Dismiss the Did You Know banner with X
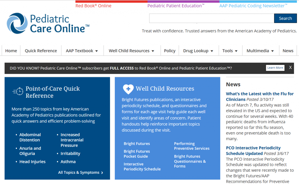This screenshot has height=184, width=299. (x=290, y=68)
